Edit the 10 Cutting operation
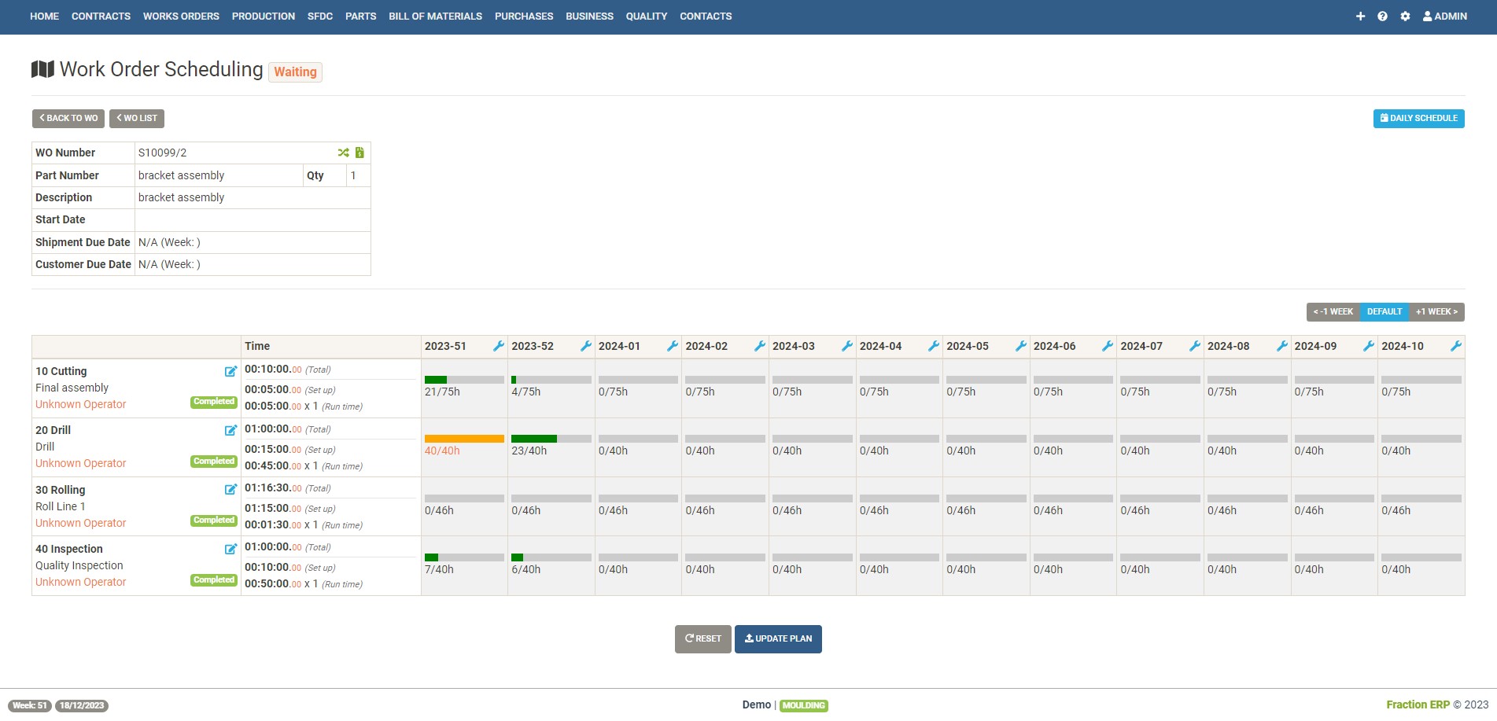This screenshot has height=721, width=1497. point(230,371)
